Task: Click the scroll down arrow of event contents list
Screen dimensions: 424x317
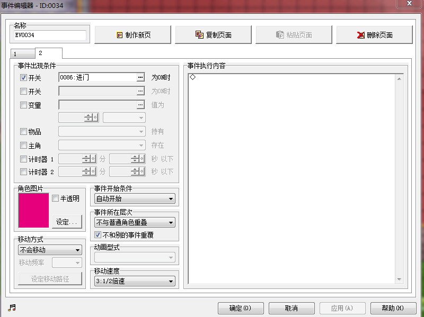Action: (399, 279)
